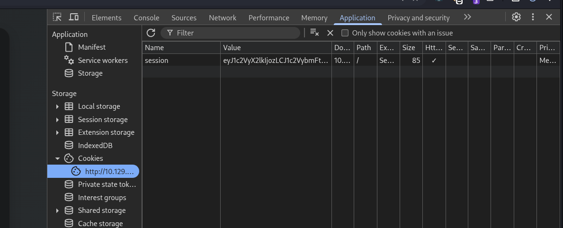Toggle the device toolbar icon
This screenshot has height=228, width=563.
pyautogui.click(x=73, y=17)
